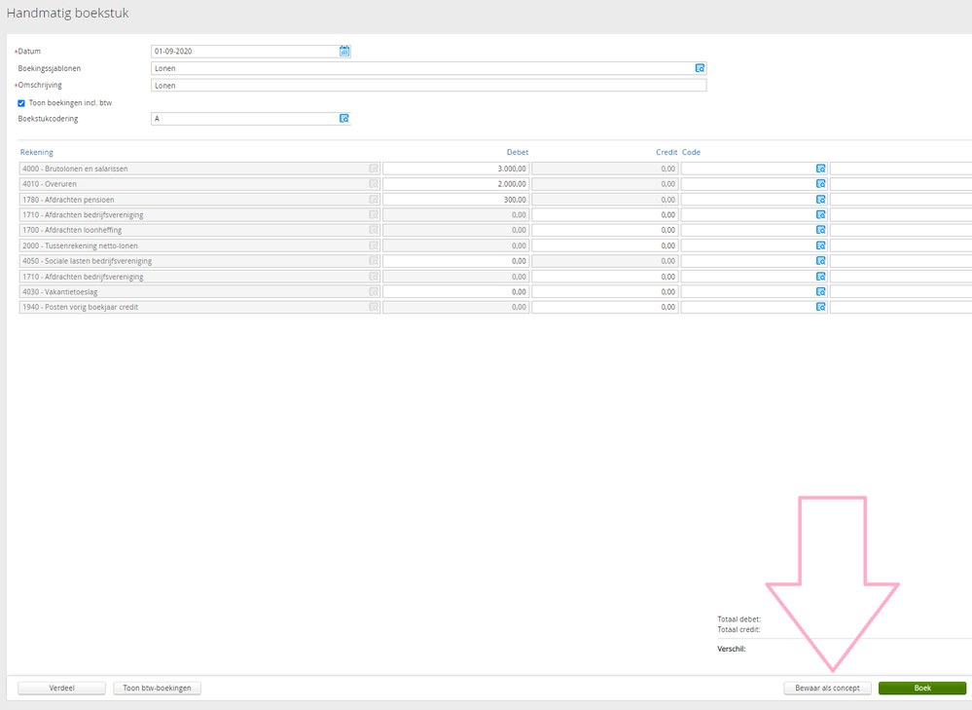The height and width of the screenshot is (710, 972).
Task: Open the Boekingssjablonen lookup icon
Action: click(700, 68)
